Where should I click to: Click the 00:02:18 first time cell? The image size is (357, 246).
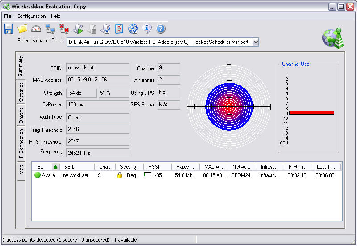tap(297, 175)
